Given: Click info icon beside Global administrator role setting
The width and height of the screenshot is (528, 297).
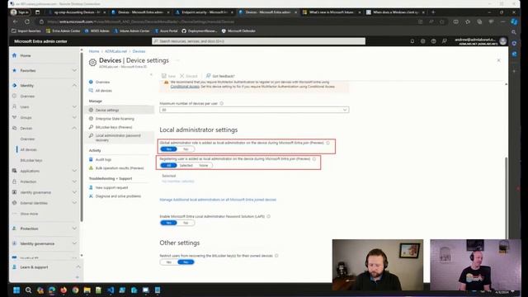Looking at the screenshot, I should tap(328, 143).
